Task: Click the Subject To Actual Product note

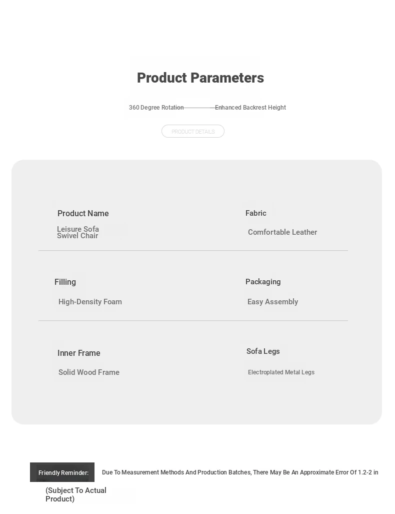Action: [76, 494]
